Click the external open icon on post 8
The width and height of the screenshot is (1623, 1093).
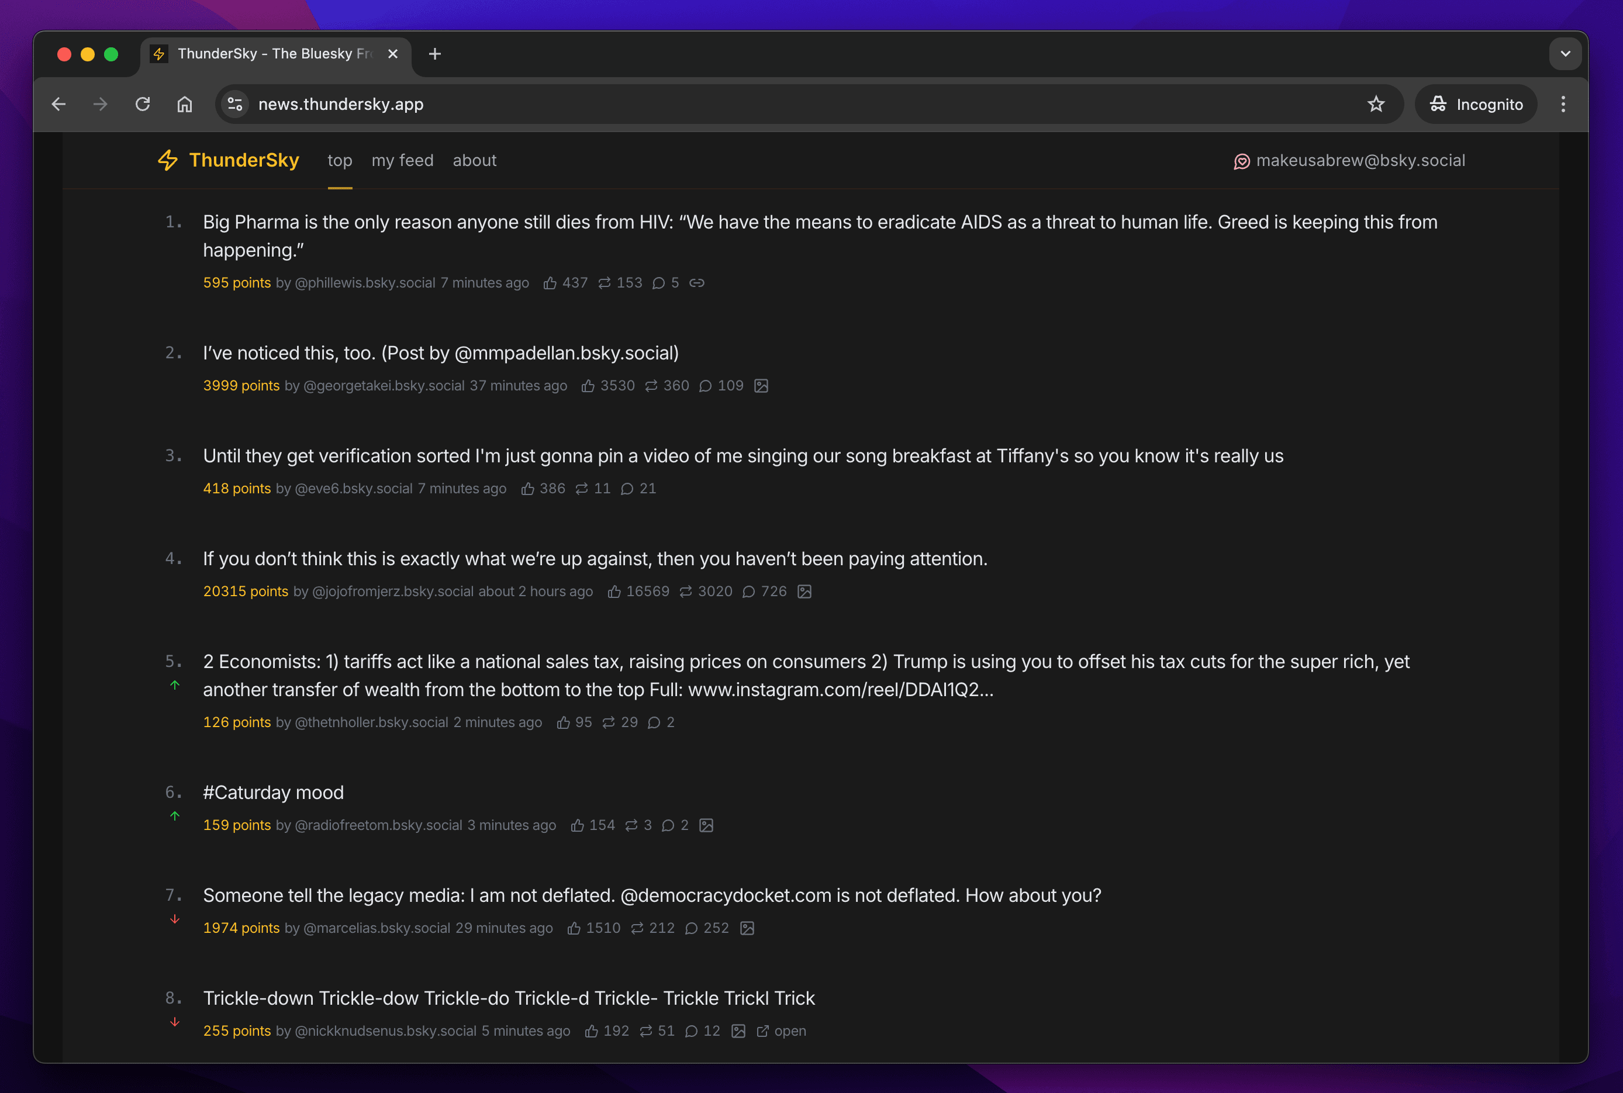pos(763,1031)
